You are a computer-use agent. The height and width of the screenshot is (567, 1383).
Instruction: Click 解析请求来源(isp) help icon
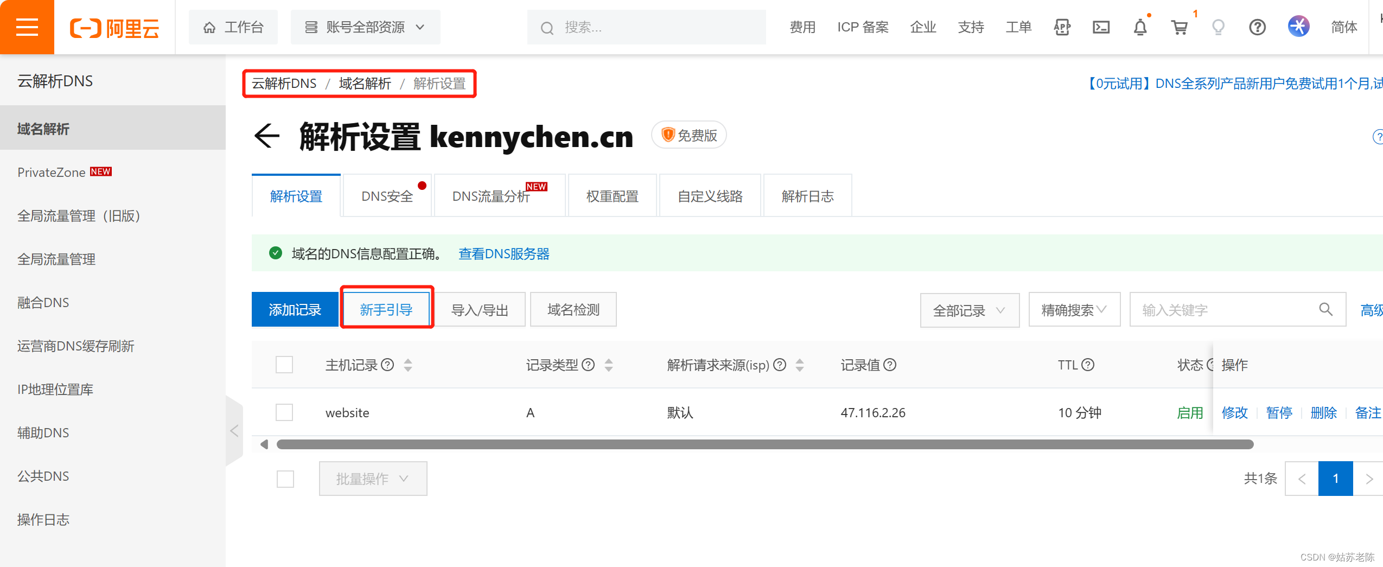tap(780, 365)
